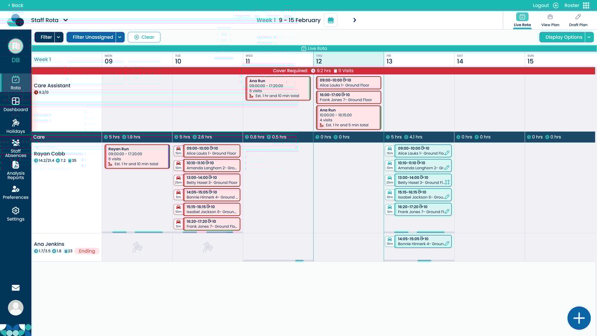The width and height of the screenshot is (597, 336).
Task: Go to Holidays in the sidebar
Action: point(16,126)
